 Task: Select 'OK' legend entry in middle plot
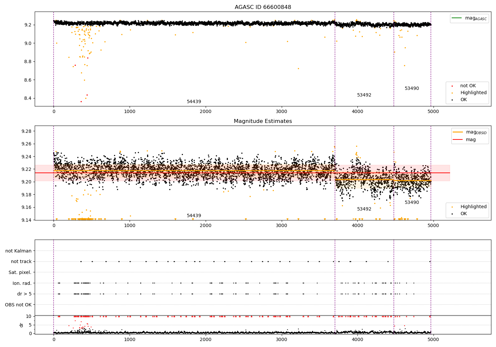[x=464, y=214]
